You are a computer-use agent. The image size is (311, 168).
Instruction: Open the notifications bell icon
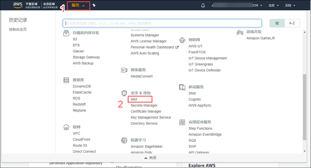(x=203, y=6)
